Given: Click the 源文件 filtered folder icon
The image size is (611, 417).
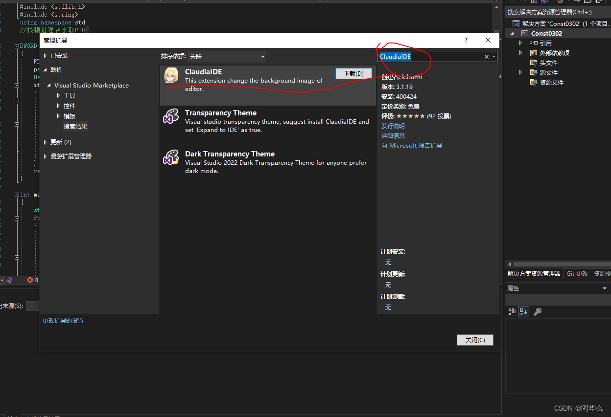Looking at the screenshot, I should [x=533, y=72].
